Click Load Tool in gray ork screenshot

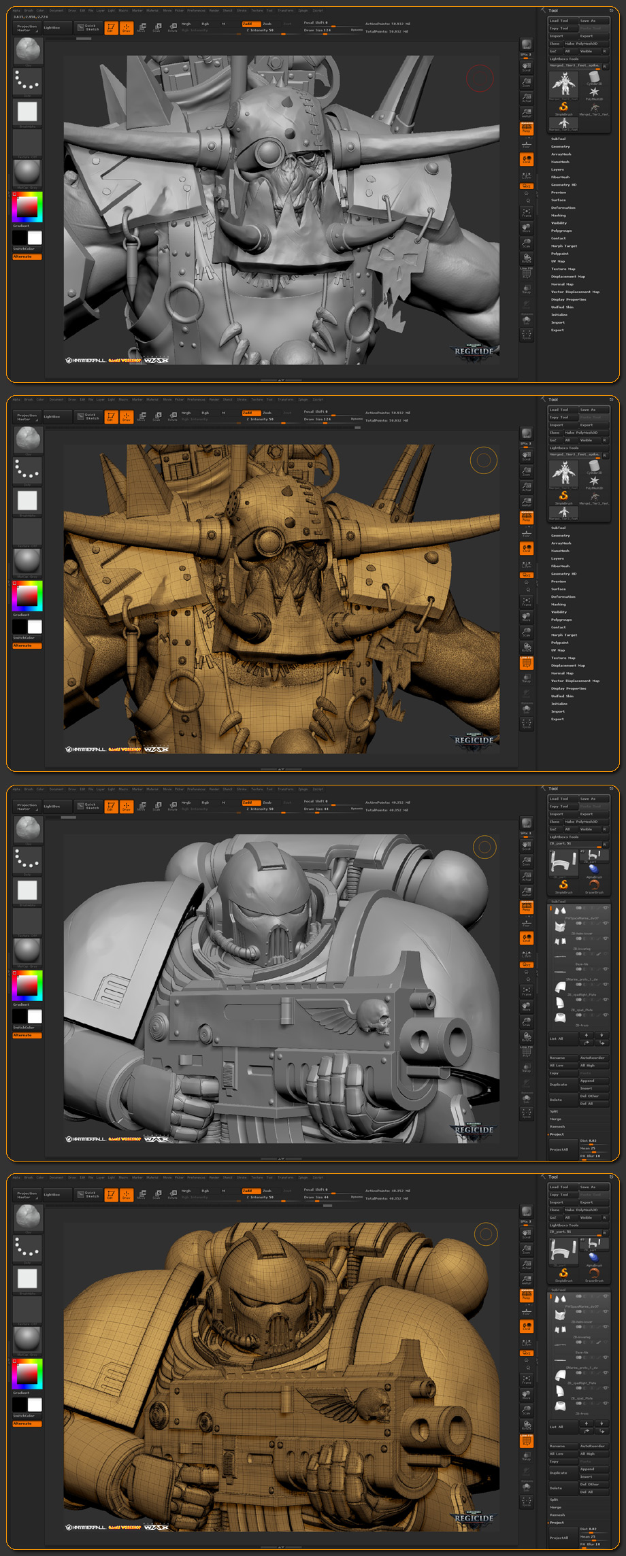click(x=563, y=20)
